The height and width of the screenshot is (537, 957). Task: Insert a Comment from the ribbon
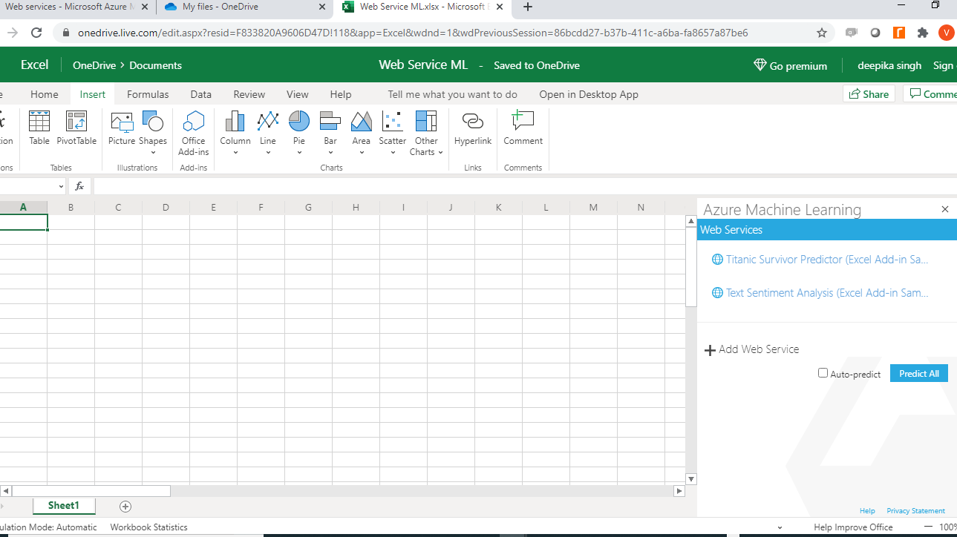(x=523, y=128)
